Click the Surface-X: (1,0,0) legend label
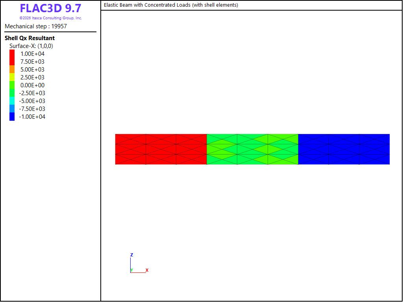 pyautogui.click(x=31, y=46)
